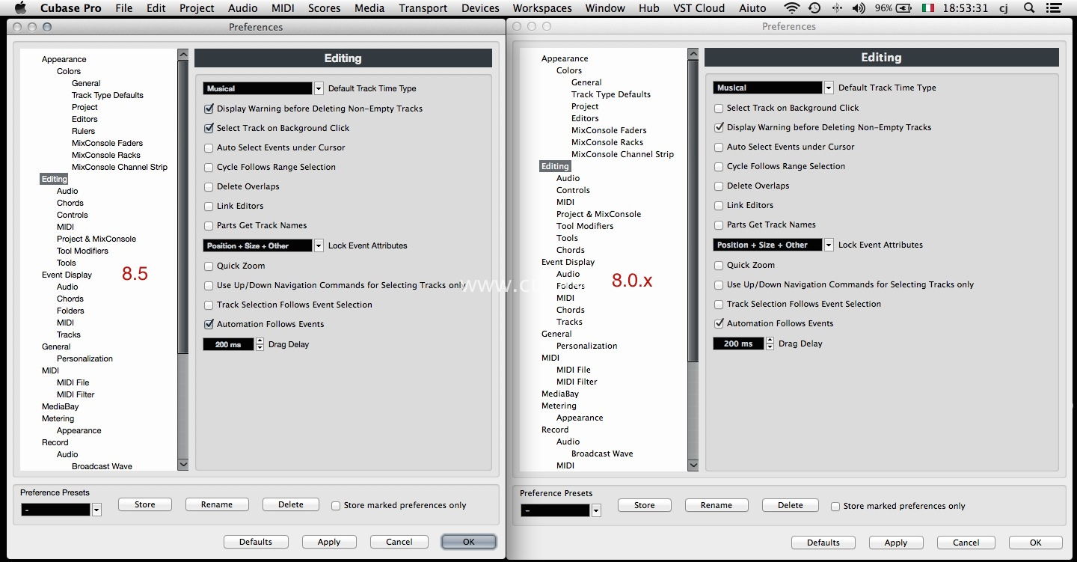Click Delete button in right Preferences window
1077x562 pixels.
[791, 505]
